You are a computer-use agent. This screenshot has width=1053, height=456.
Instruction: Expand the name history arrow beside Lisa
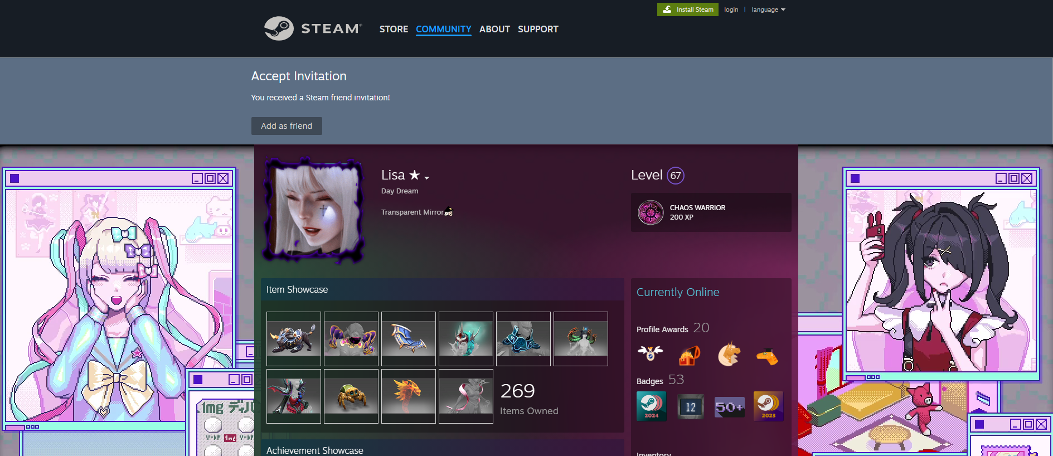pyautogui.click(x=427, y=178)
